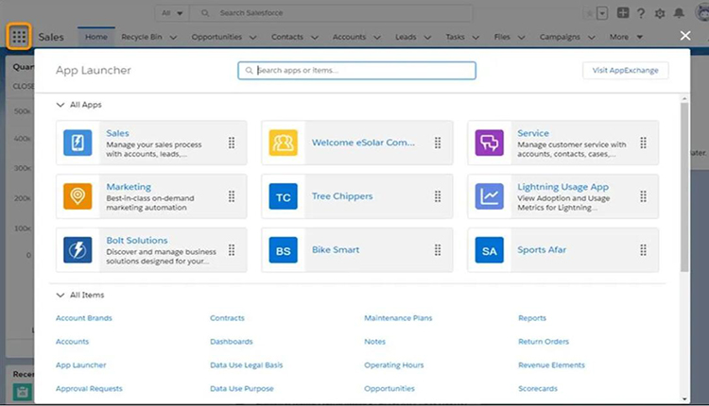Open the favorites list dropdown arrow
This screenshot has width=709, height=406.
(602, 13)
